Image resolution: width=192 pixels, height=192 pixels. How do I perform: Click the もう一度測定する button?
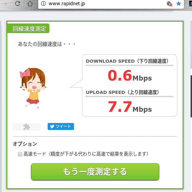pos(95,172)
